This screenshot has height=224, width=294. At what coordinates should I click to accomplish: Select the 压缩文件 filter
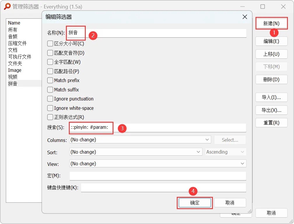17,43
